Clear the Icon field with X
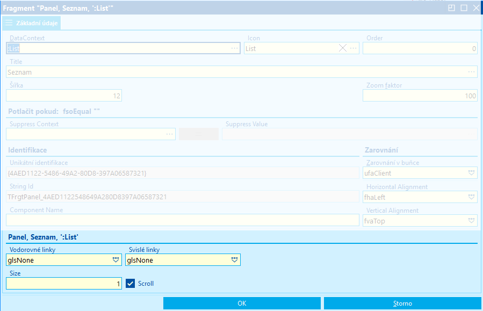 343,48
